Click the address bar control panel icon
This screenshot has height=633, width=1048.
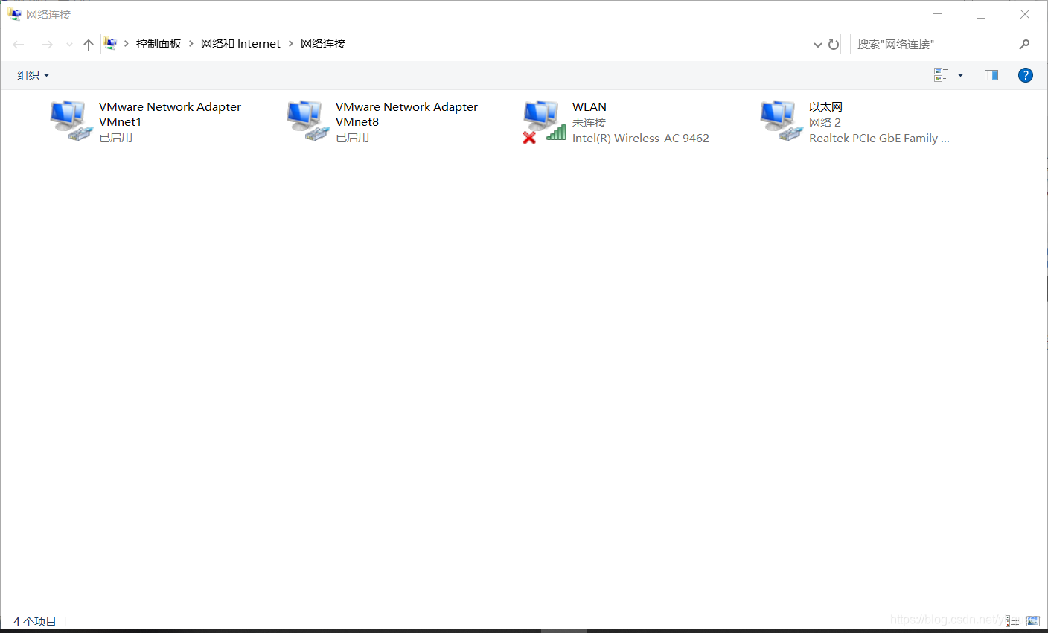tap(111, 44)
